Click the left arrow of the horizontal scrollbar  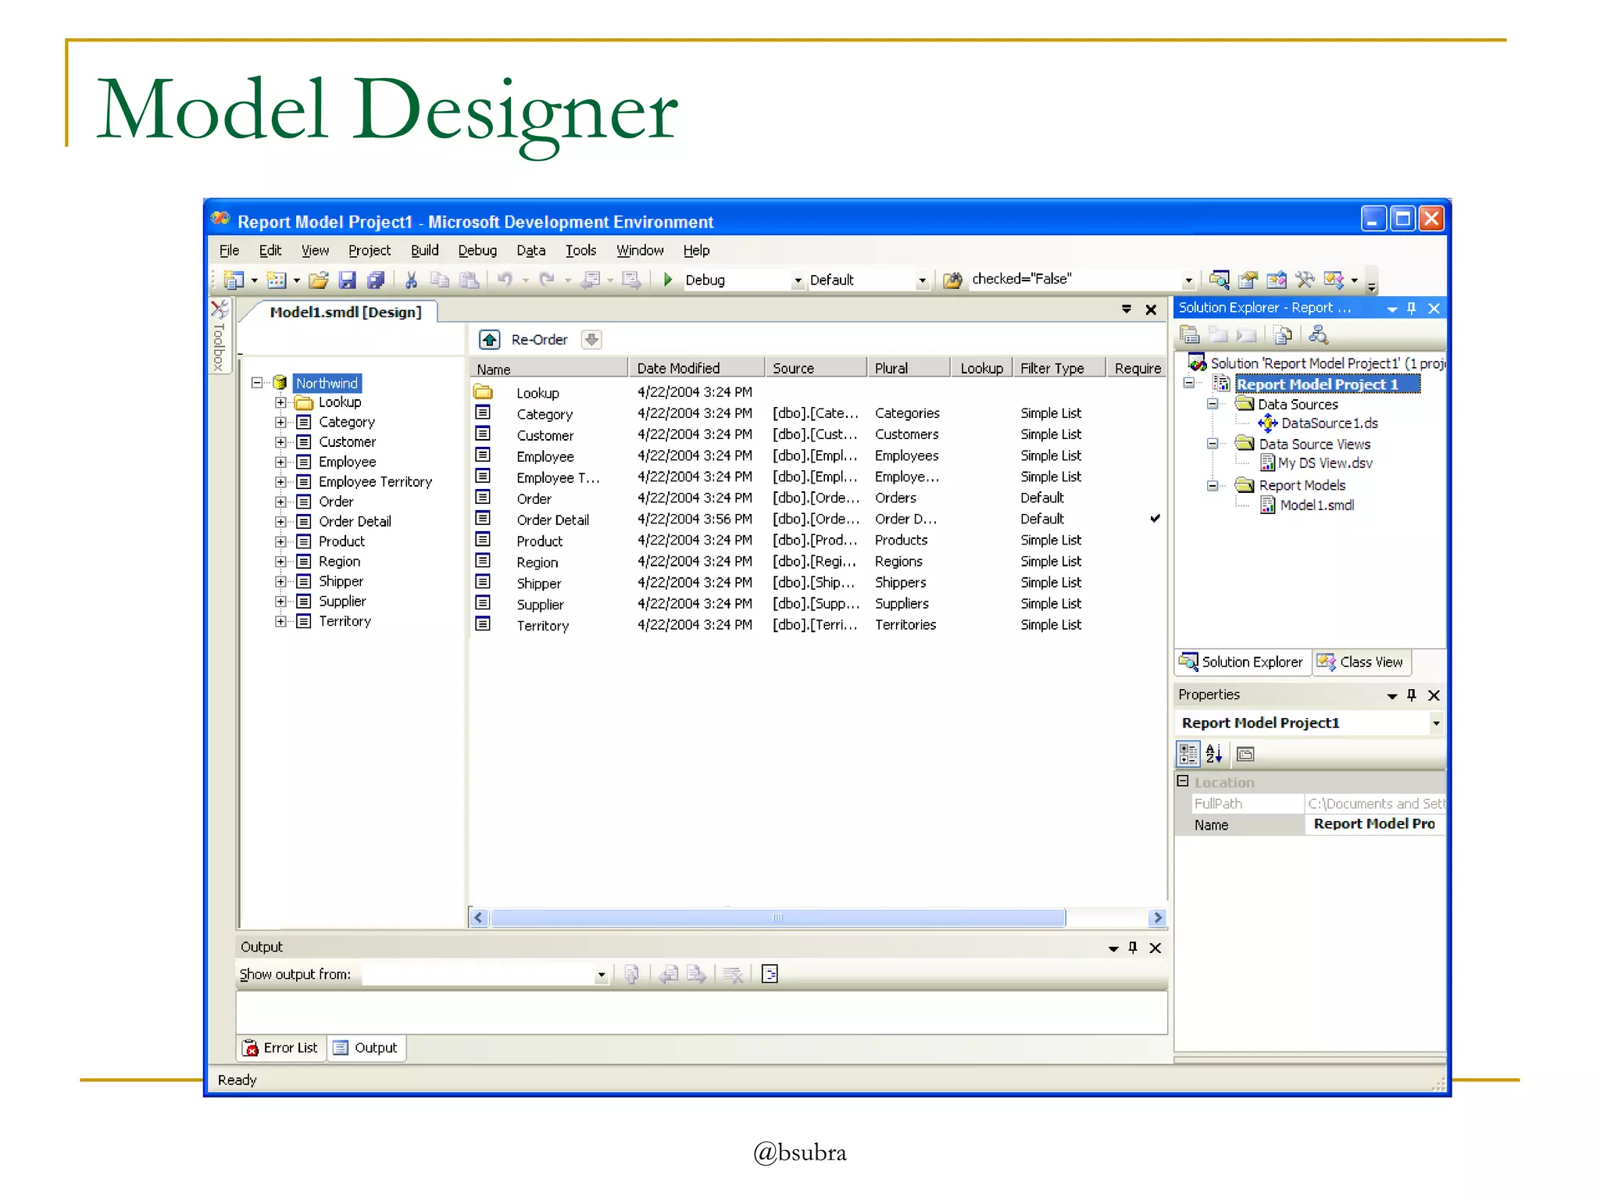[x=479, y=917]
